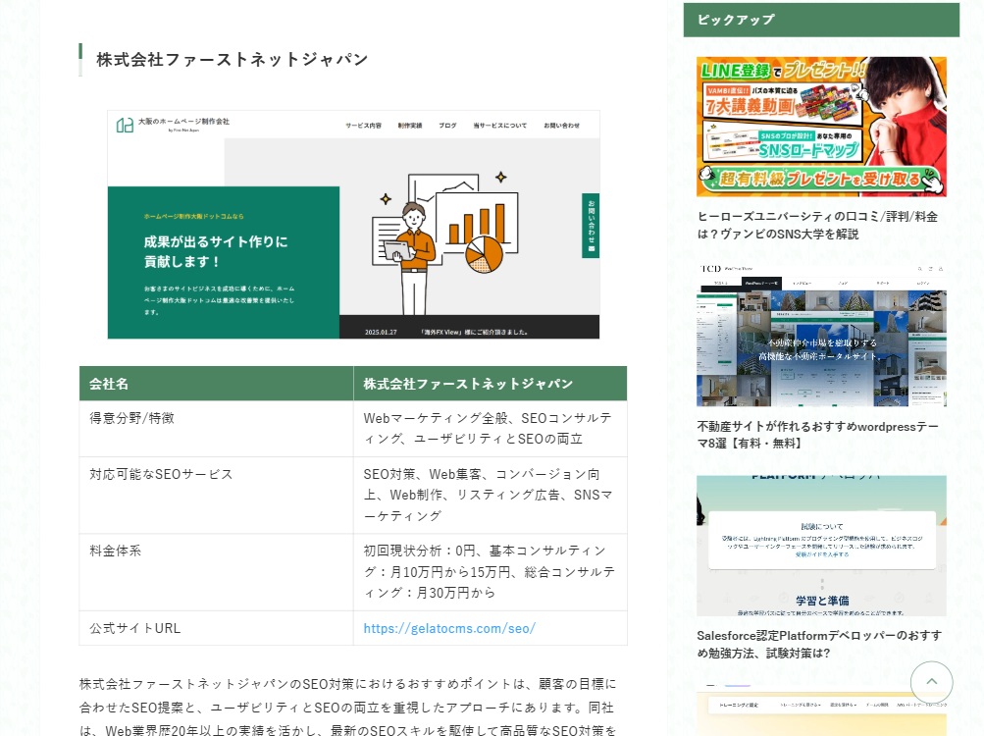Select the 対応可能なSEOサービス table cell

tap(217, 496)
